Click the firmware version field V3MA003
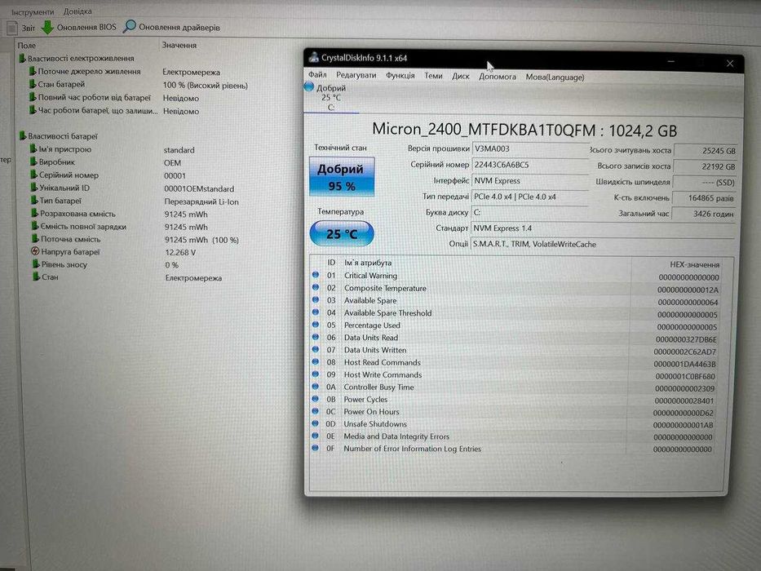Image resolution: width=761 pixels, height=571 pixels. (x=529, y=149)
